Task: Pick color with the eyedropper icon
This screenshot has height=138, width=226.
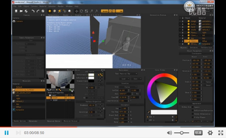Action: [148, 112]
